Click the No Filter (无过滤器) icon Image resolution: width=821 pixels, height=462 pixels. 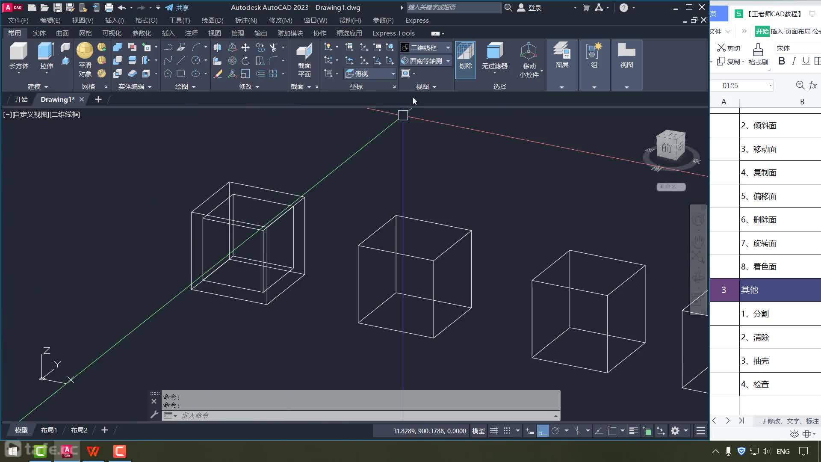point(495,51)
